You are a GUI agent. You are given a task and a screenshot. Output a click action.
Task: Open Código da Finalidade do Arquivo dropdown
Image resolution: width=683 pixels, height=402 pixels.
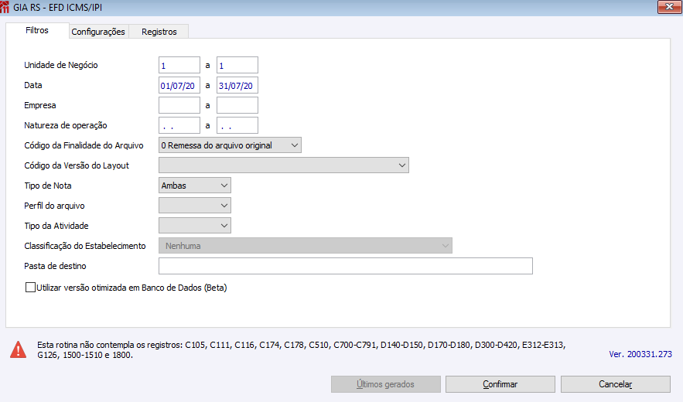click(x=230, y=145)
